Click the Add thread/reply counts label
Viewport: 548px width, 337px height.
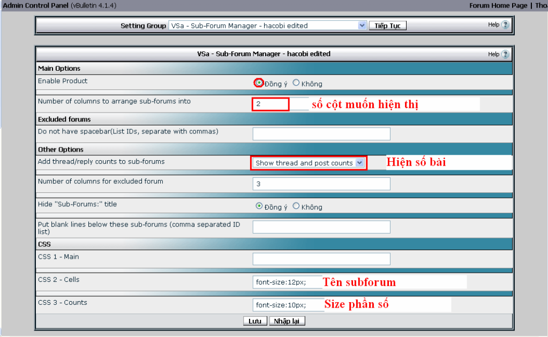pyautogui.click(x=101, y=161)
